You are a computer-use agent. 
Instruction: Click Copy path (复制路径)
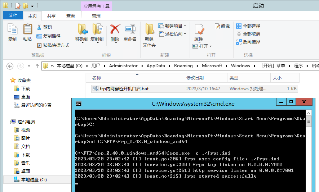pyautogui.click(x=49, y=36)
